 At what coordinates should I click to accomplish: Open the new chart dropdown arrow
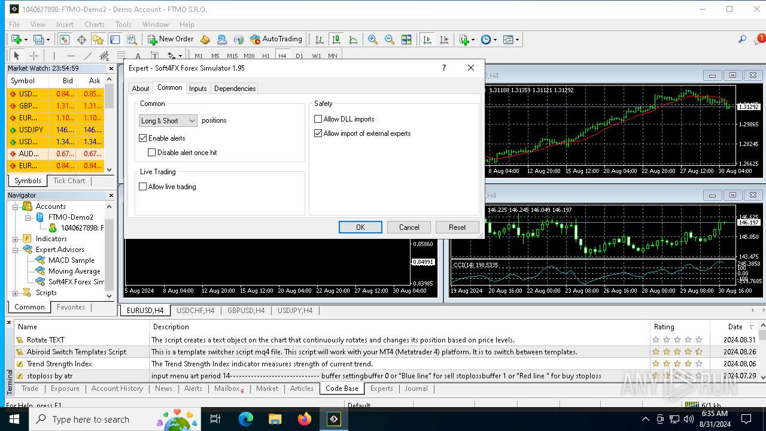26,40
